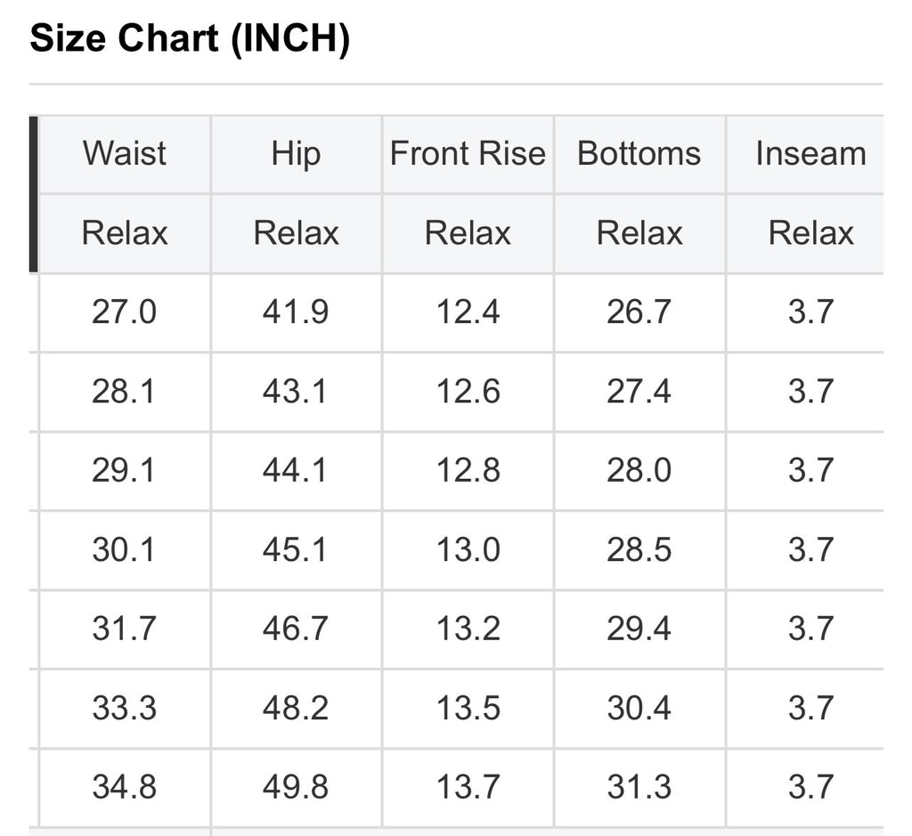The width and height of the screenshot is (912, 836).
Task: Select the Bottoms column header
Action: point(639,154)
